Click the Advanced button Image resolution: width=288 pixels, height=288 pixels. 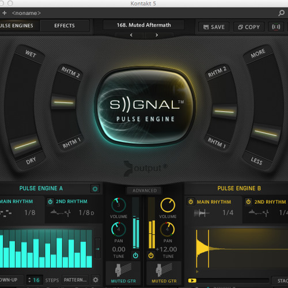click(x=145, y=191)
